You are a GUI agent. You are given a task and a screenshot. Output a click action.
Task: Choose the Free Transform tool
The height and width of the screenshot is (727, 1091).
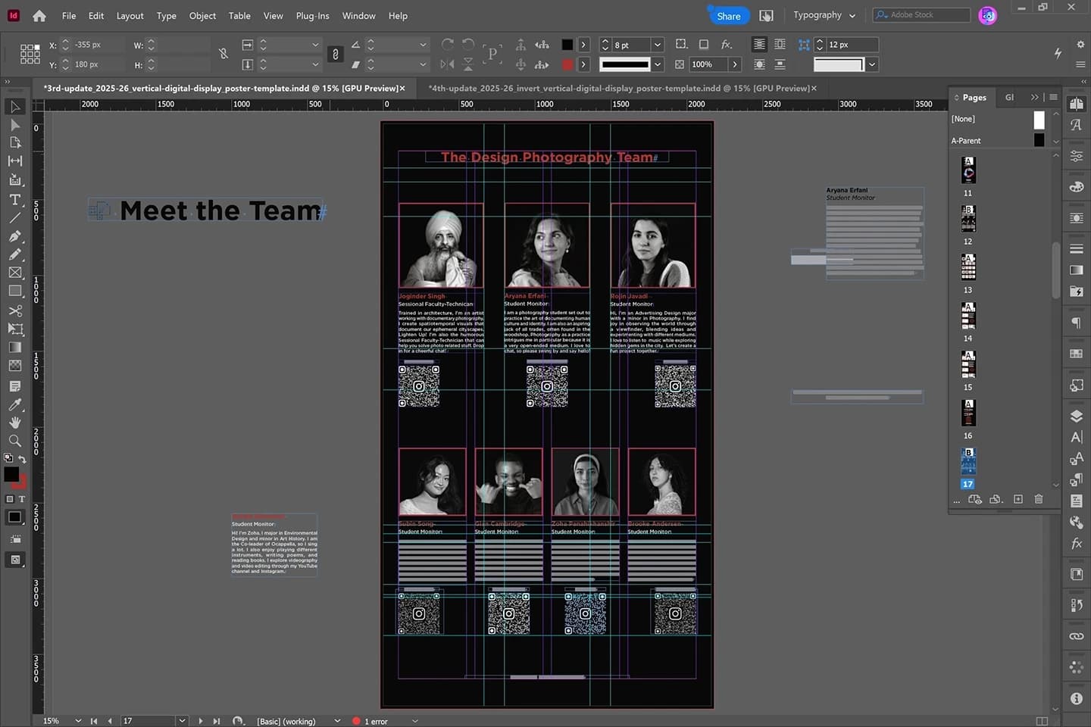[x=15, y=329]
